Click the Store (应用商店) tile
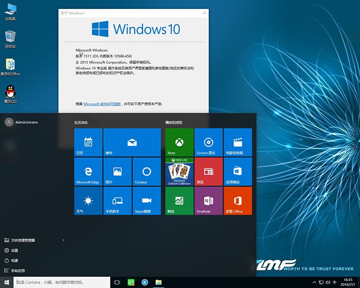The width and height of the screenshot is (360, 288). pyautogui.click(x=238, y=171)
